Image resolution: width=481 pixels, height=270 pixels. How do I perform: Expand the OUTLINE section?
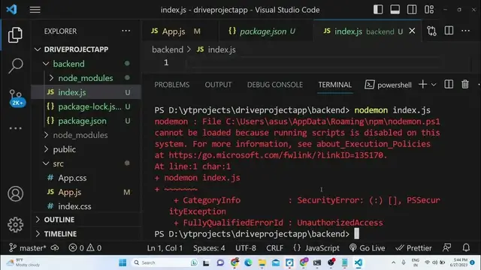(38, 220)
